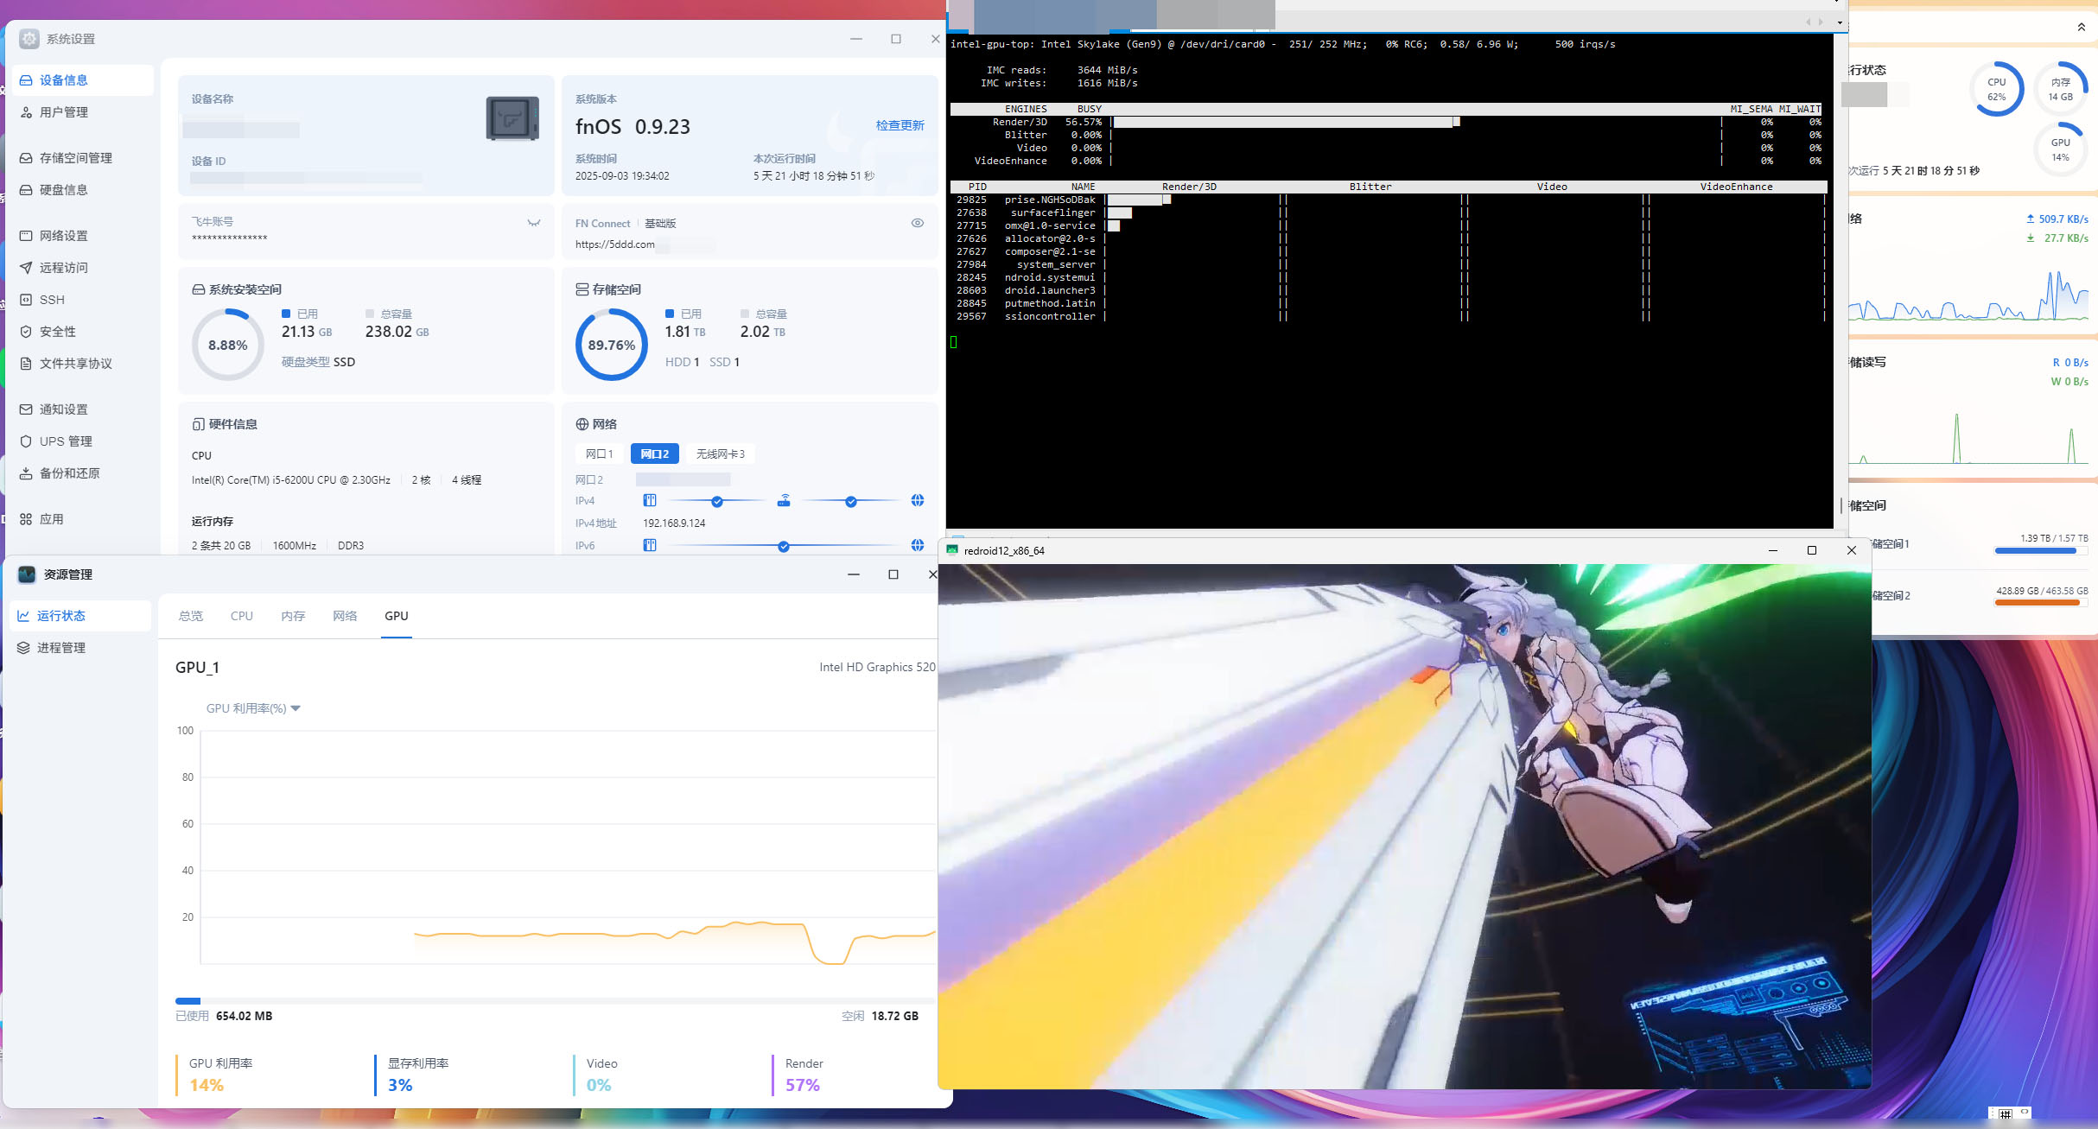Screen dimensions: 2098x1129
Task: Select 网口1 network interface
Action: [599, 454]
